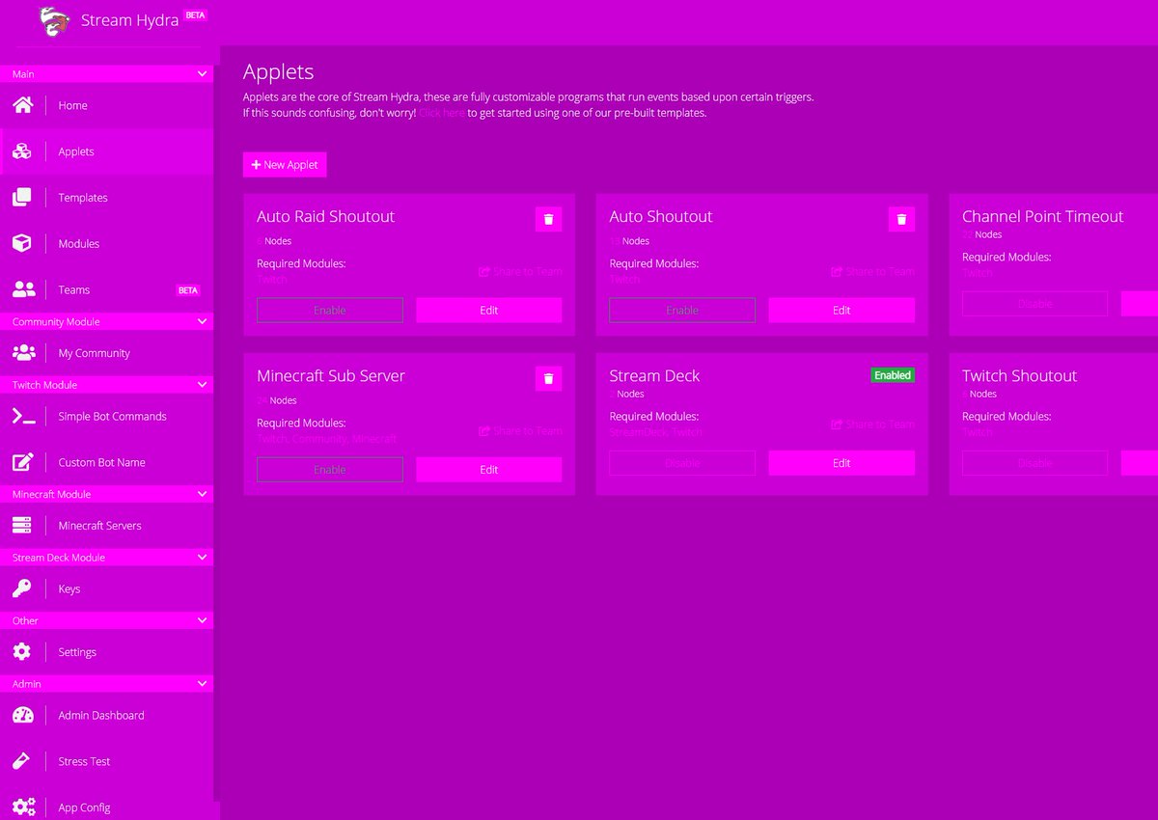Edit the Auto Shoutout applet
This screenshot has width=1158, height=820.
tap(841, 310)
